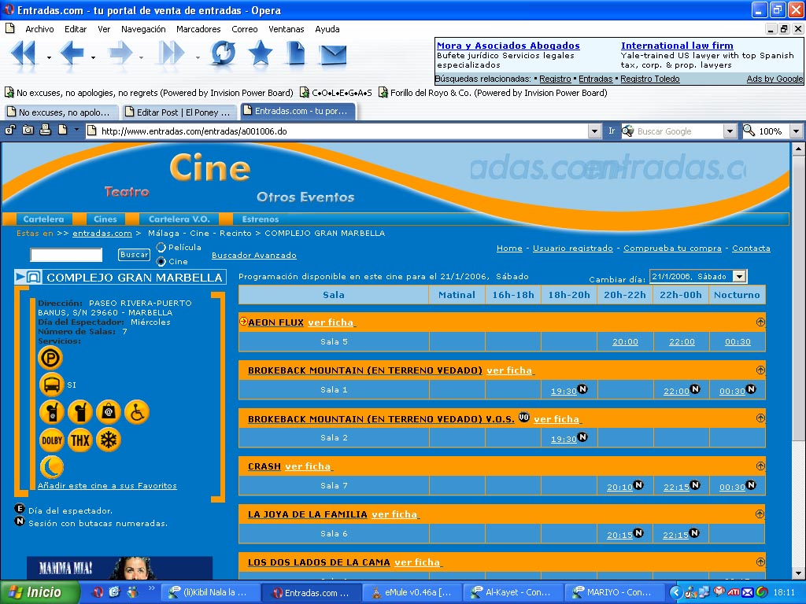Open the Back button history dropdown arrow
The width and height of the screenshot is (806, 604).
coord(93,57)
